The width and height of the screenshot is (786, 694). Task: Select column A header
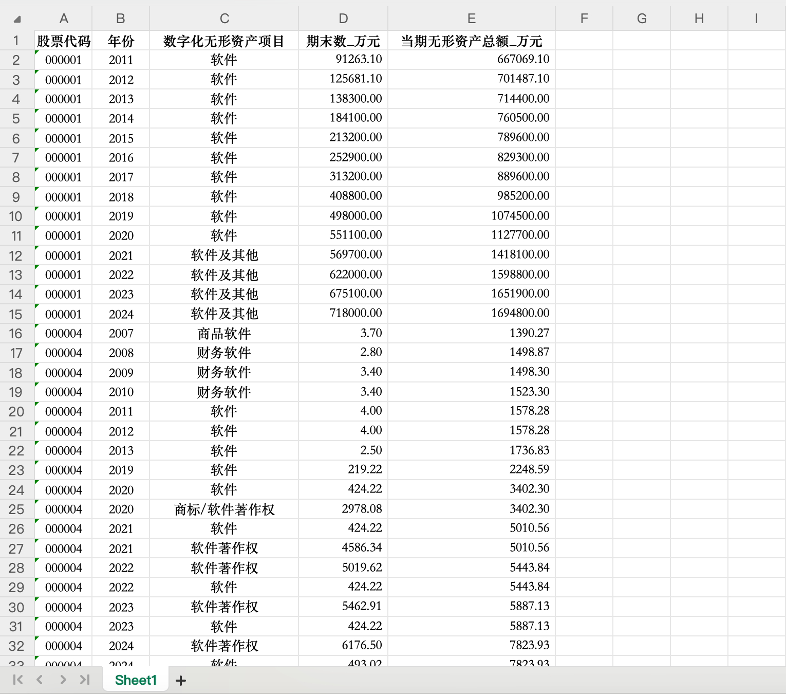pyautogui.click(x=64, y=19)
